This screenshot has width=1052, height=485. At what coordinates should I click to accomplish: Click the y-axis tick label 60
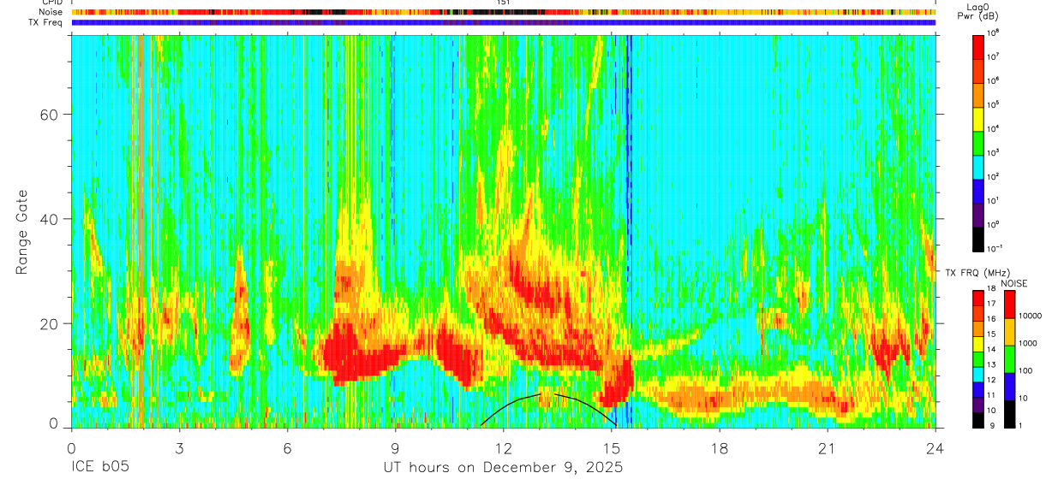coord(50,115)
